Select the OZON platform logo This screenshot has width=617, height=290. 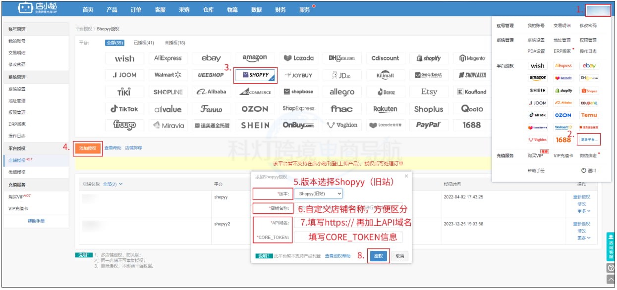click(254, 108)
